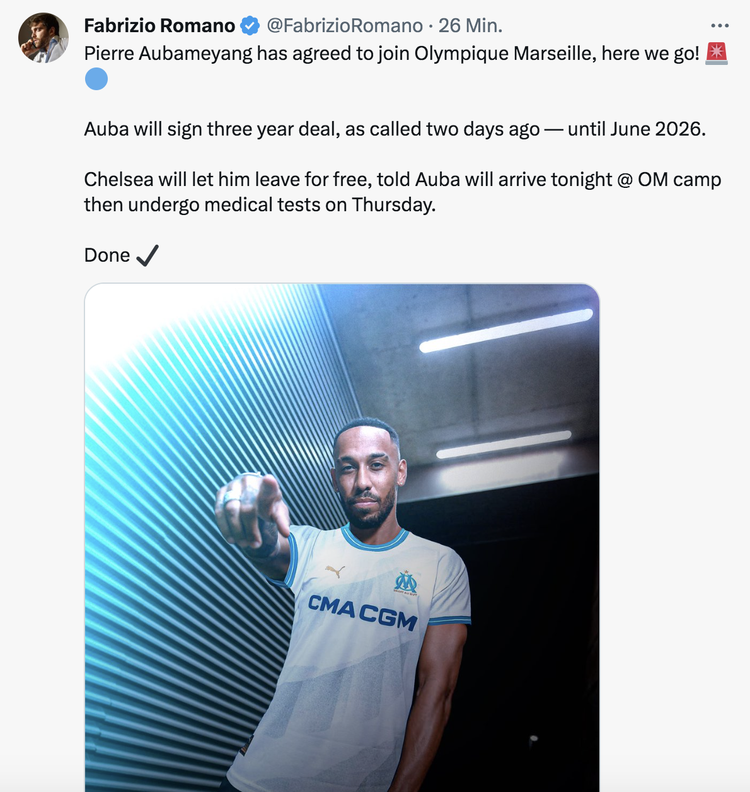Click the paragraph about three year deal
The image size is (750, 792).
tap(395, 129)
